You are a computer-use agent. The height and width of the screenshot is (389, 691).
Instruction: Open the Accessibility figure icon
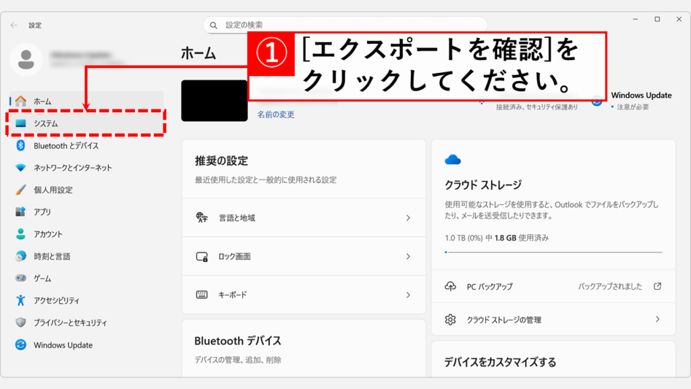[21, 301]
